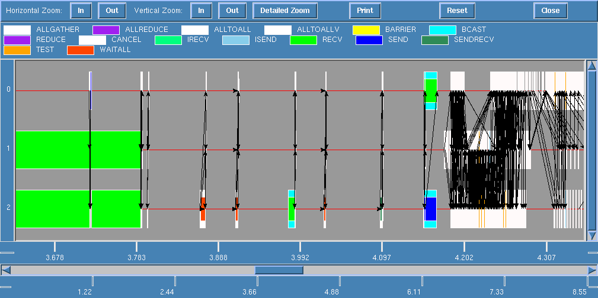Image resolution: width=598 pixels, height=298 pixels.
Task: Click overview time label 3.66
Action: point(250,292)
